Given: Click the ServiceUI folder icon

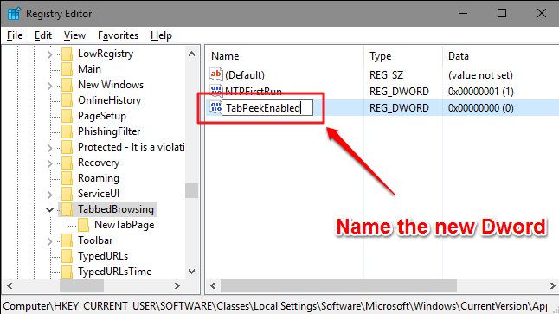Looking at the screenshot, I should click(67, 194).
